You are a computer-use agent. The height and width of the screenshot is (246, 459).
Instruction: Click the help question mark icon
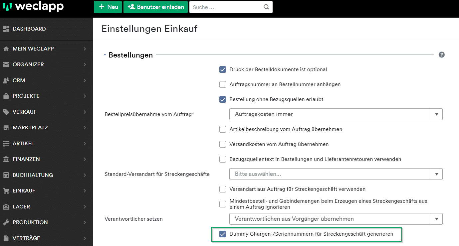coord(441,55)
